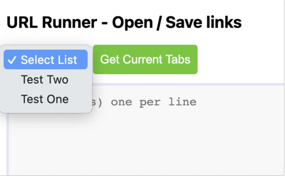Load the saved list named Test One
The width and height of the screenshot is (285, 176).
coord(45,98)
